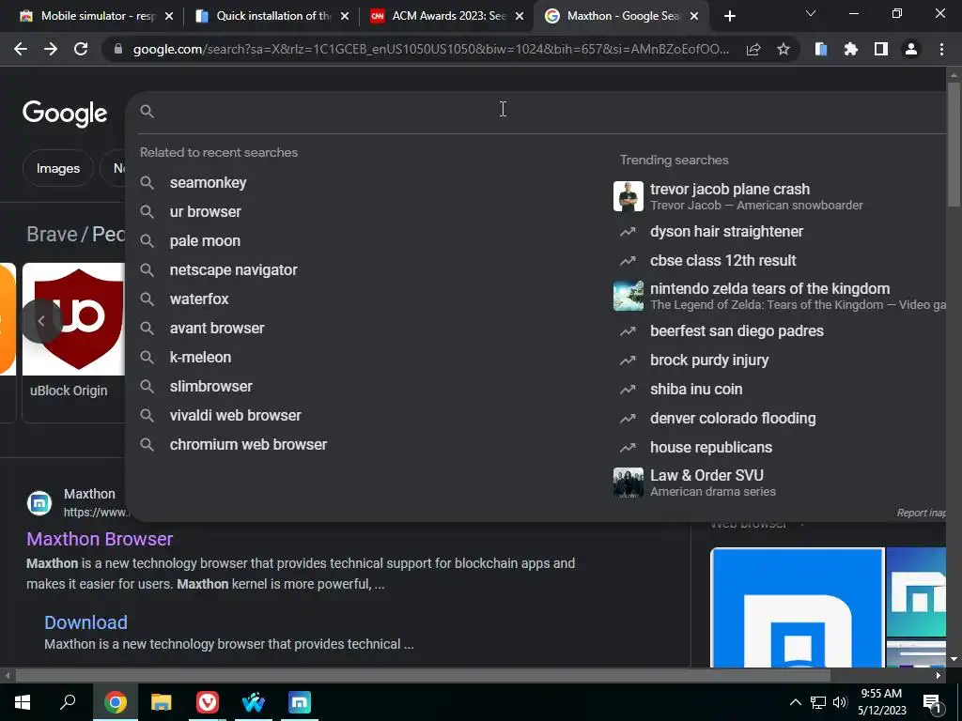Screen dimensions: 962x721
Task: Close the ACM Awards 2023 tab
Action: [x=520, y=16]
